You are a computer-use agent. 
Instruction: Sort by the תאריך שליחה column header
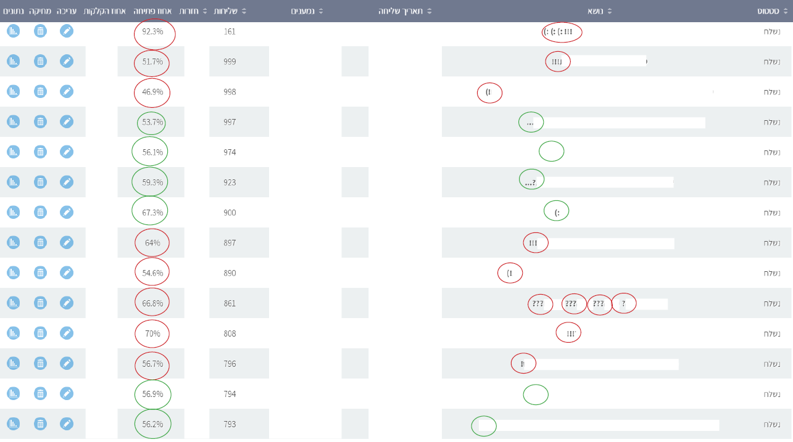(x=405, y=11)
